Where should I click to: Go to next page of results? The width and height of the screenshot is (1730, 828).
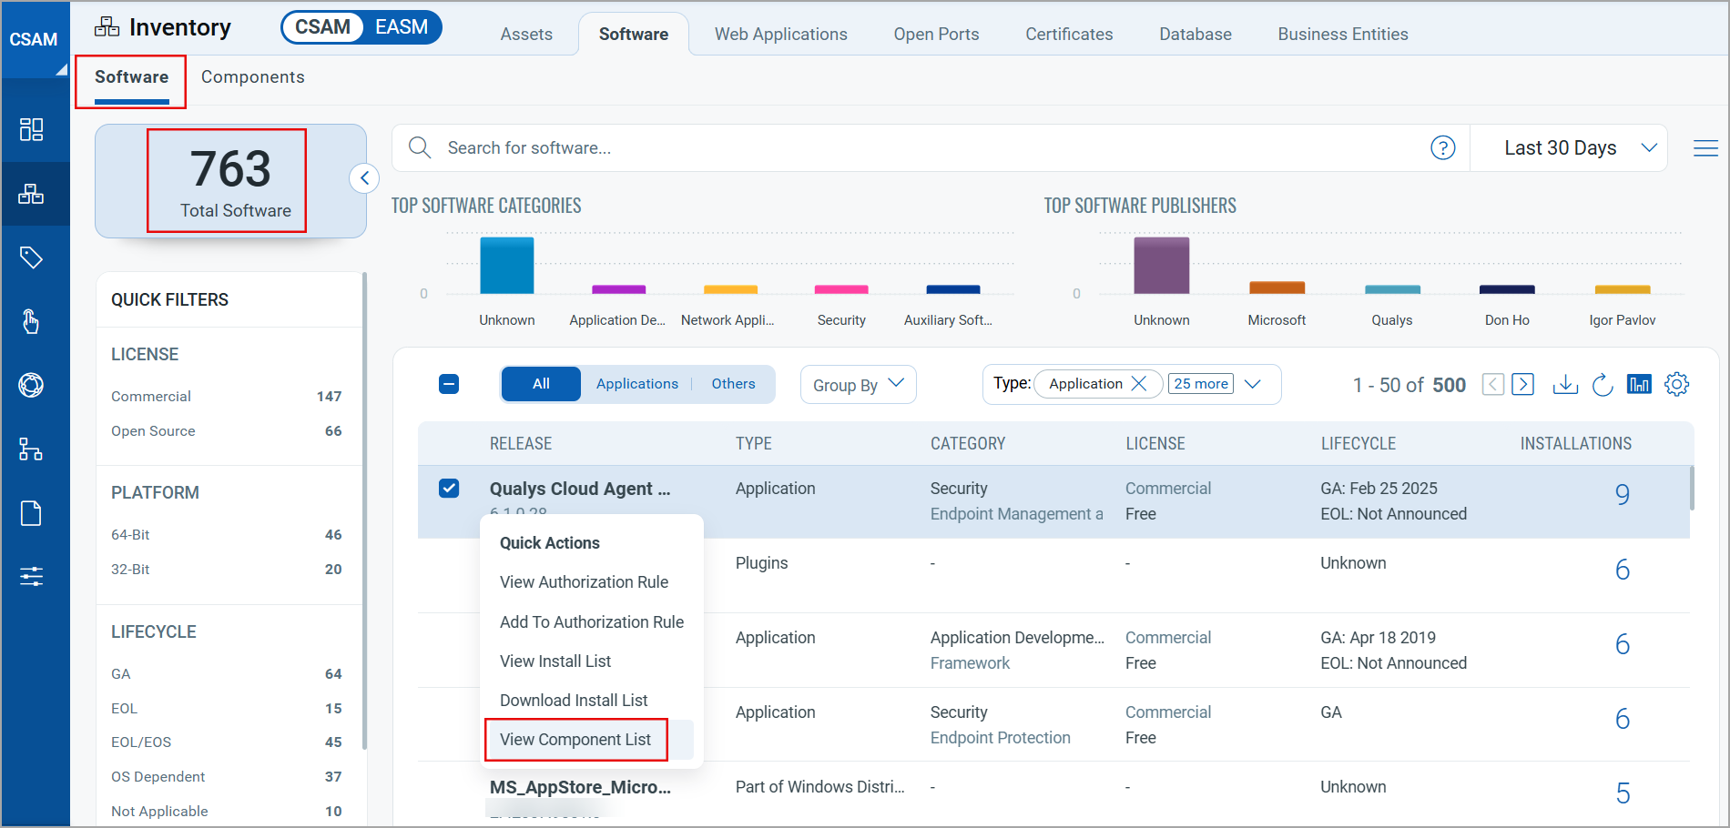click(x=1522, y=384)
